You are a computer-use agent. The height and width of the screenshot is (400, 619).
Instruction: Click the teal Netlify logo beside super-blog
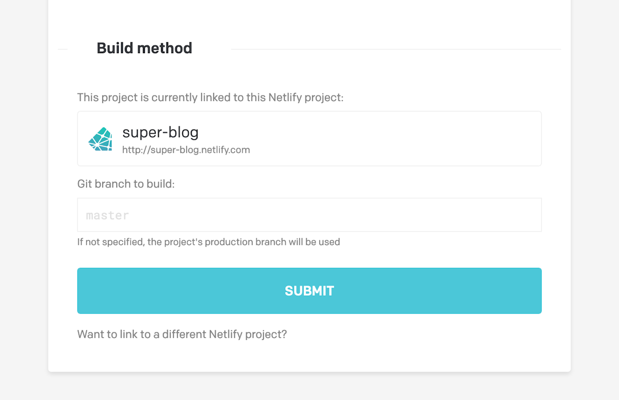tap(100, 139)
